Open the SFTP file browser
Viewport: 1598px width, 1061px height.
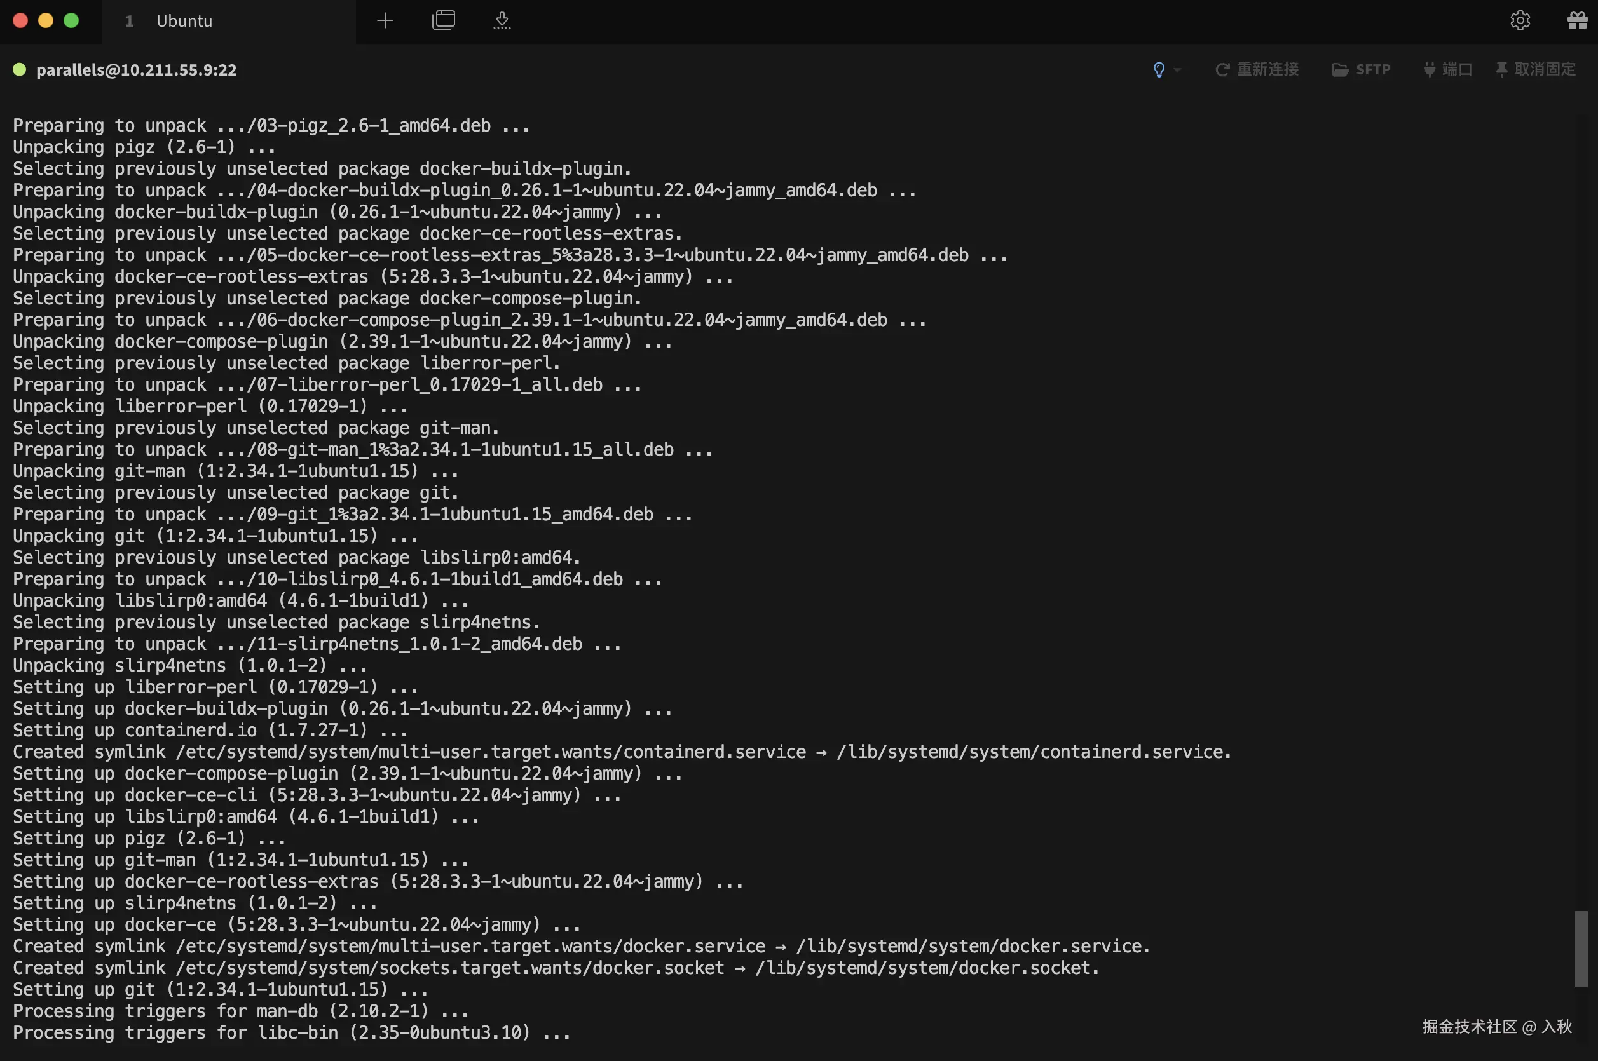click(1361, 70)
